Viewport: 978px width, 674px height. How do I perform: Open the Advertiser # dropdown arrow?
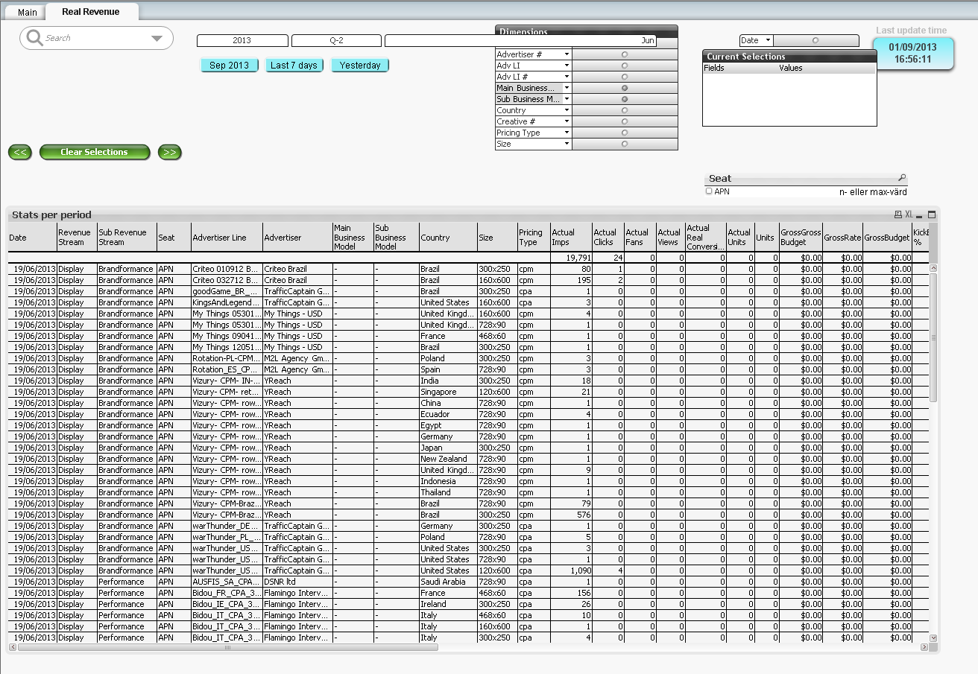[567, 54]
